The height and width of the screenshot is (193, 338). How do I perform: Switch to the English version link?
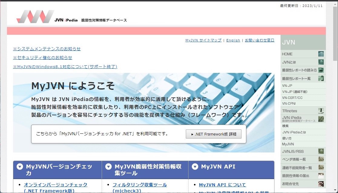coord(233,40)
